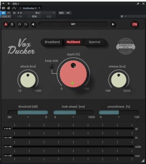Close the VoxDucker plugin window
The width and height of the screenshot is (146, 164).
(x=143, y=4)
